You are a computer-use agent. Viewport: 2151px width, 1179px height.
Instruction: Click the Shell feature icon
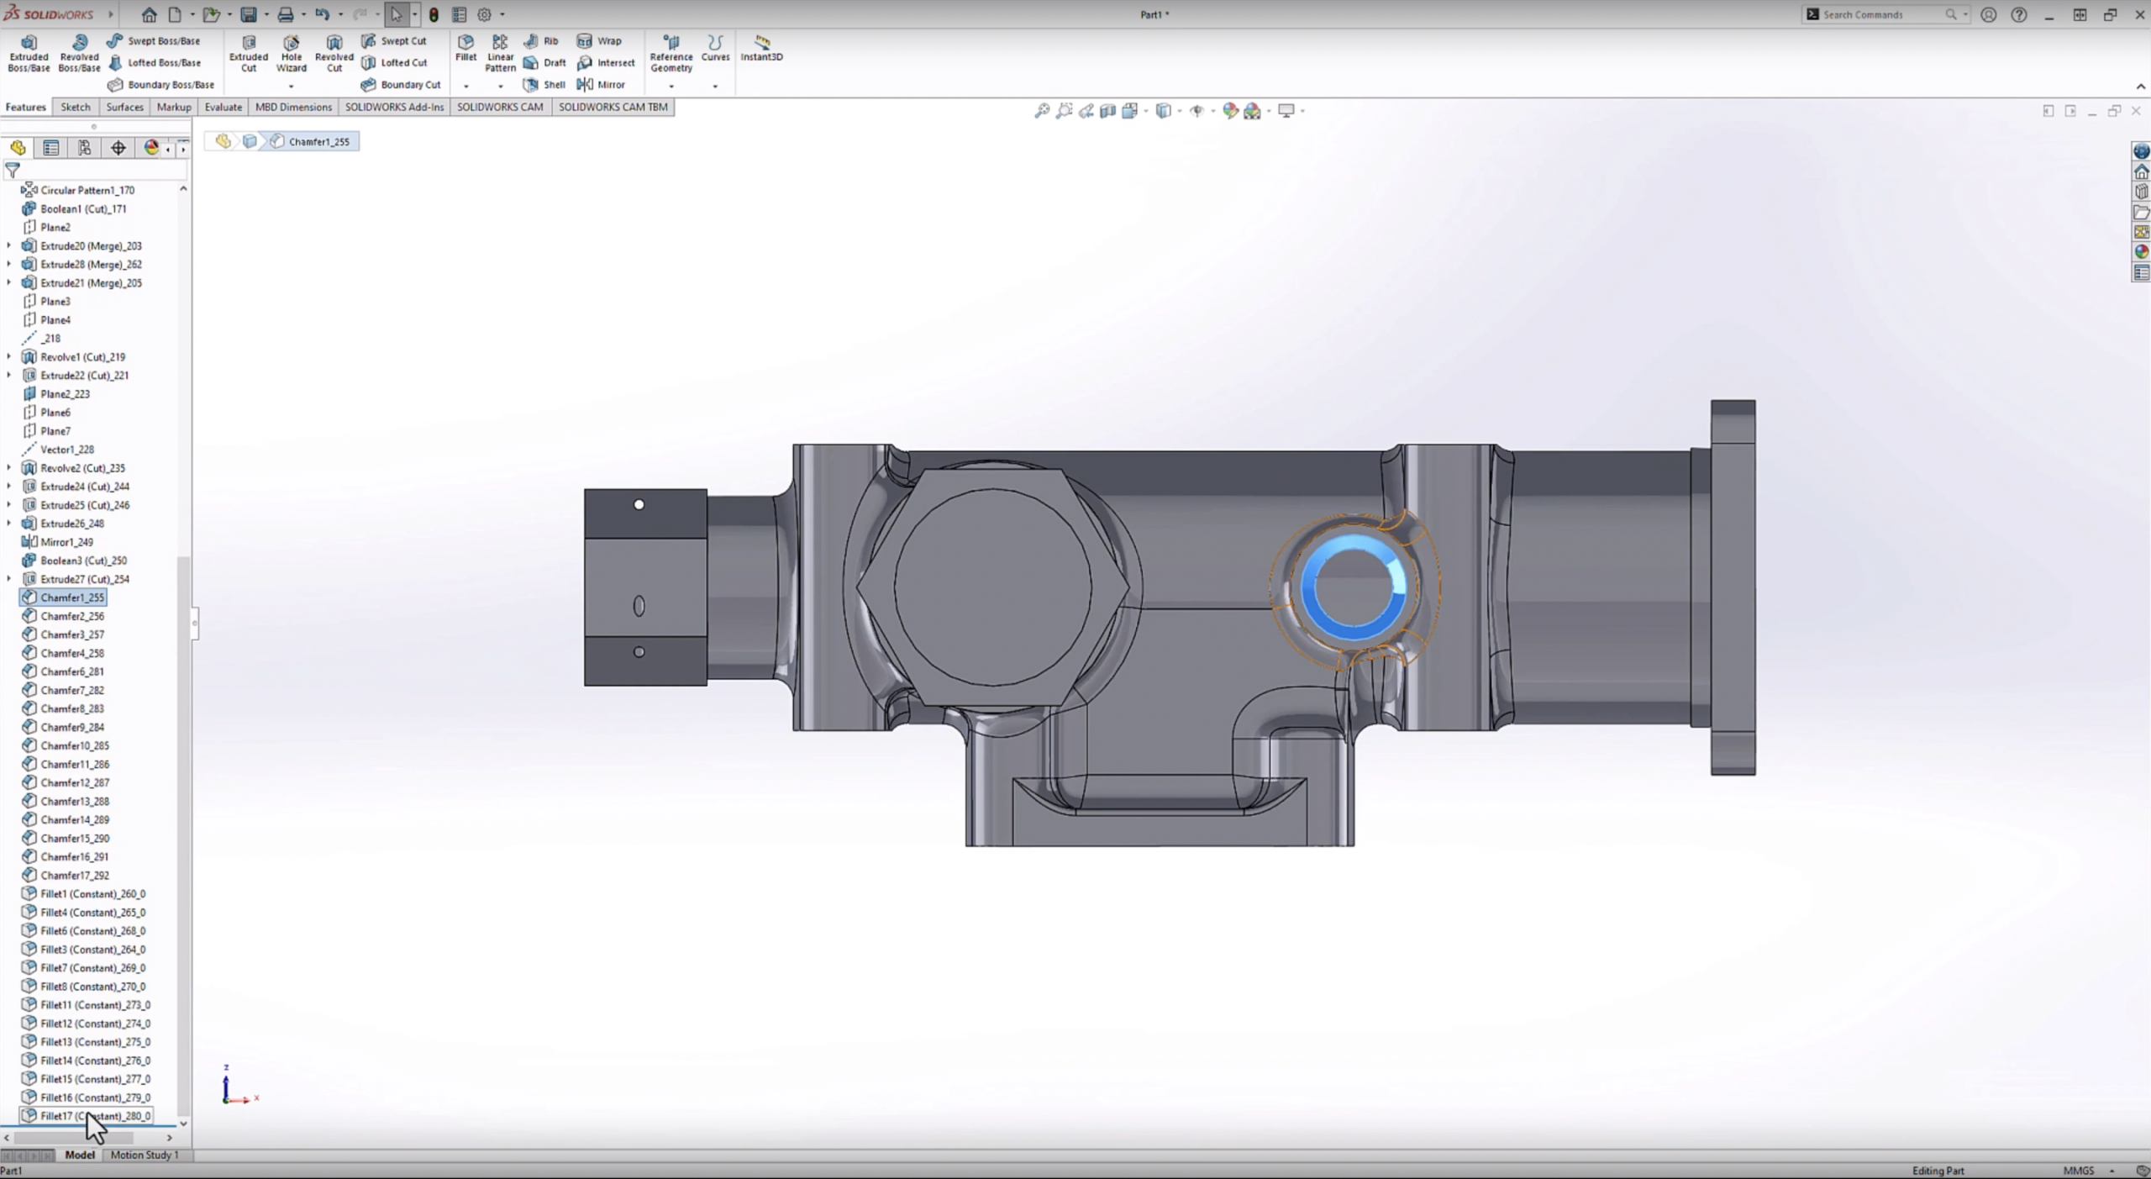[531, 85]
